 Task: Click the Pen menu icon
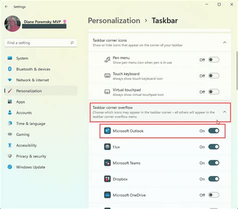pyautogui.click(x=107, y=60)
